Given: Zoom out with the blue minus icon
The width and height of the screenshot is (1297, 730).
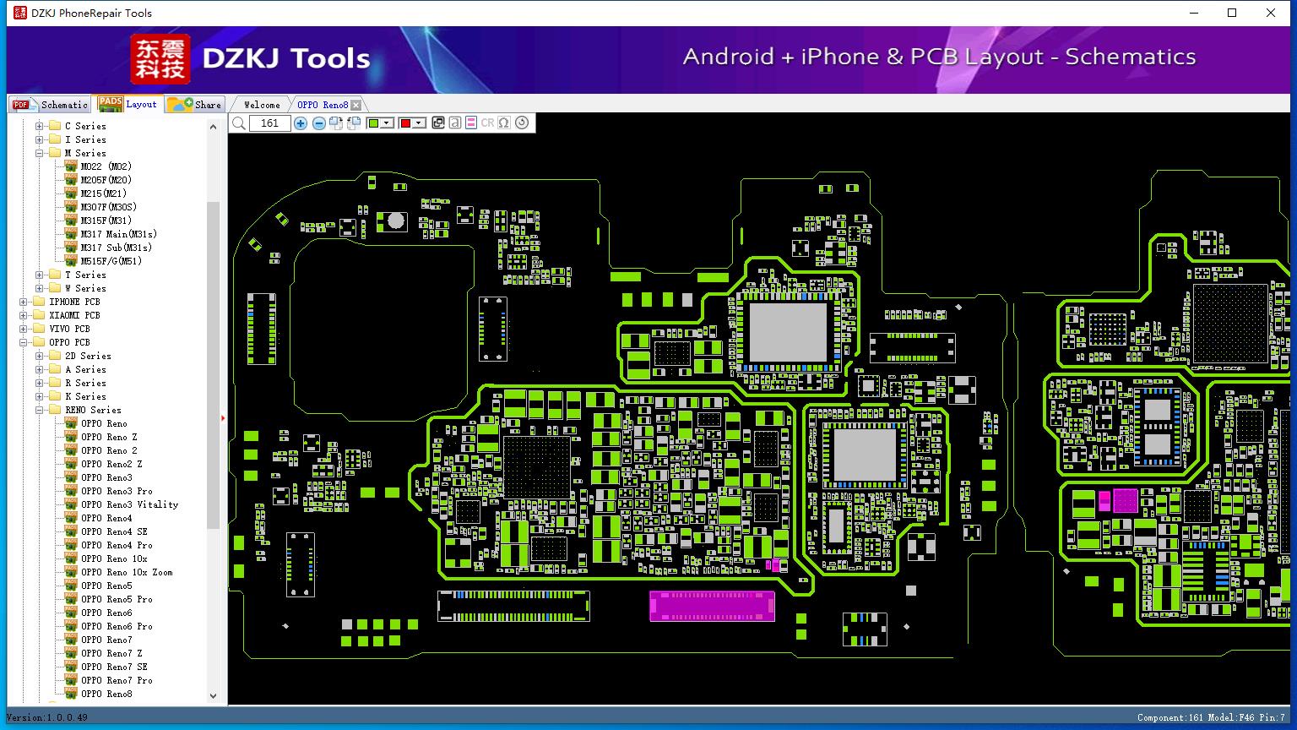Looking at the screenshot, I should click(x=318, y=123).
